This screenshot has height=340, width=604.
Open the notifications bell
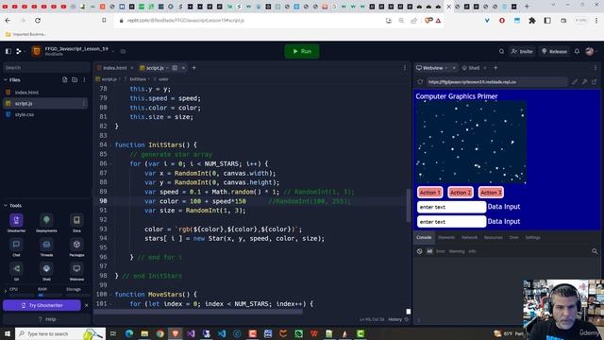click(577, 51)
